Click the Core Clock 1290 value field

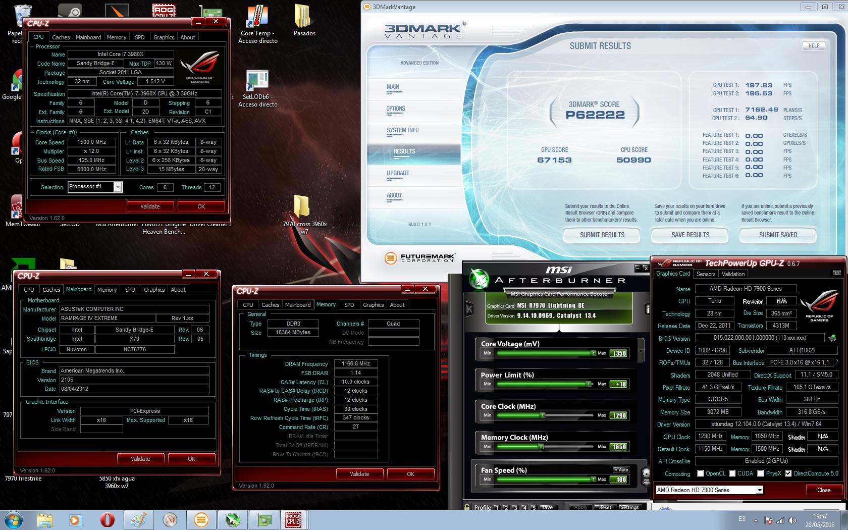pos(619,415)
